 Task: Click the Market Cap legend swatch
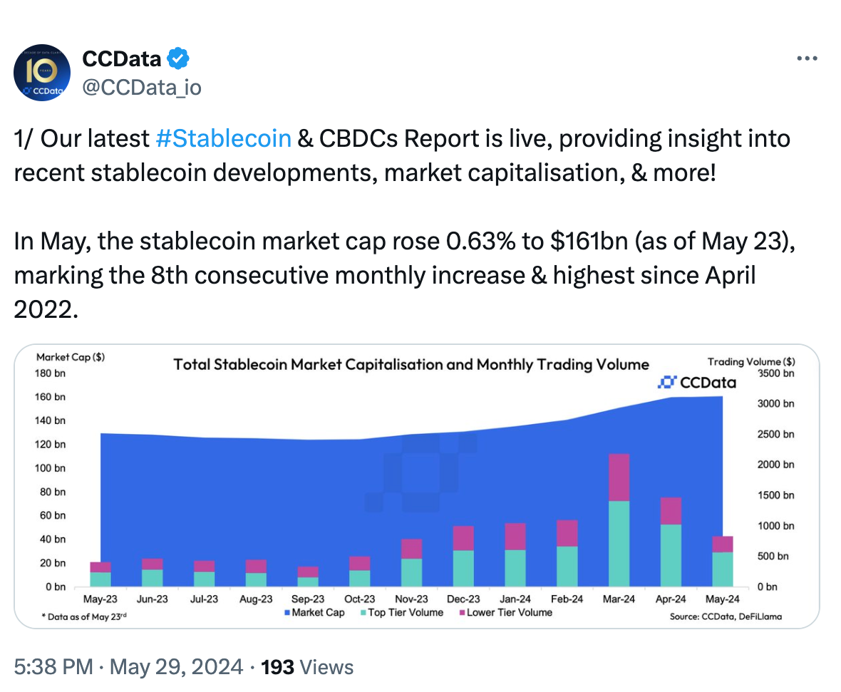[287, 613]
